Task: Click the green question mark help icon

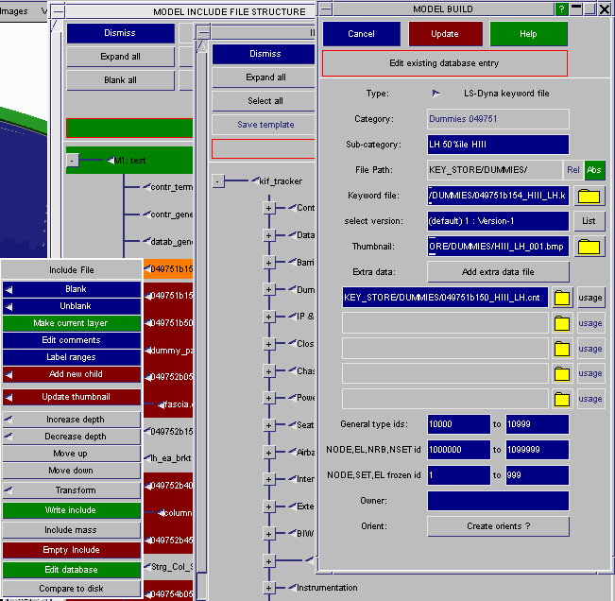Action: (x=562, y=9)
